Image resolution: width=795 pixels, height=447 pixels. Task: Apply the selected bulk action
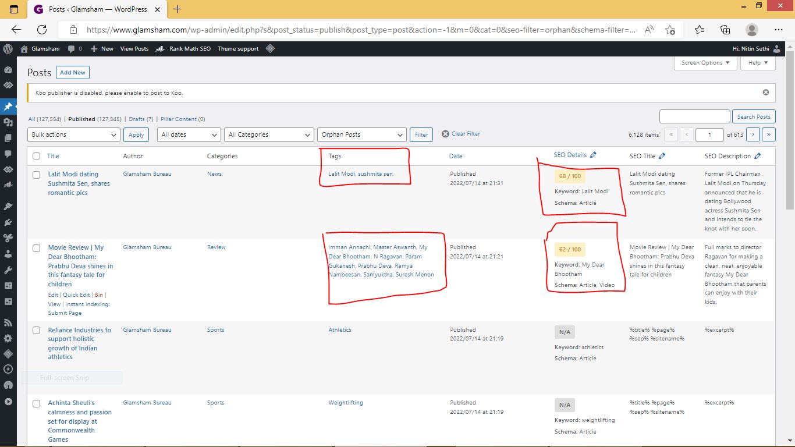click(x=136, y=134)
